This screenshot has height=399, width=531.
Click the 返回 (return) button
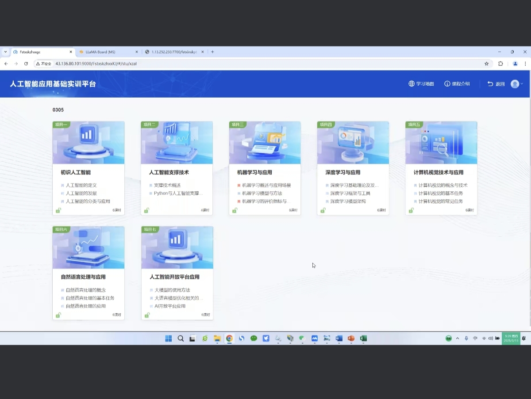(x=496, y=84)
